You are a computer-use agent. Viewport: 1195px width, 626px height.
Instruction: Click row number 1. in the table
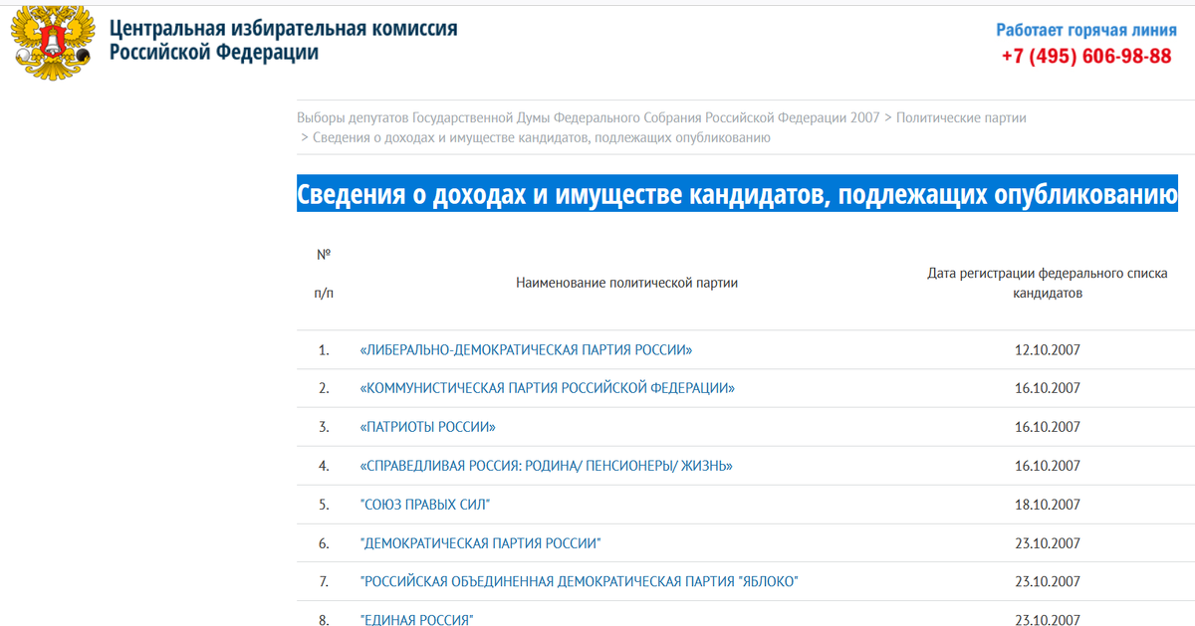coord(324,350)
